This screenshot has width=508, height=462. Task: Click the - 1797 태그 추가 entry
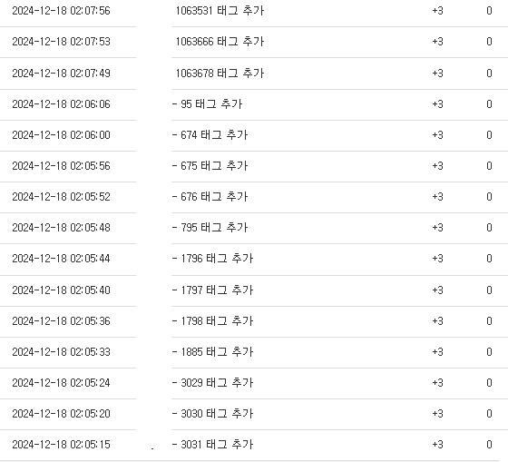point(212,290)
